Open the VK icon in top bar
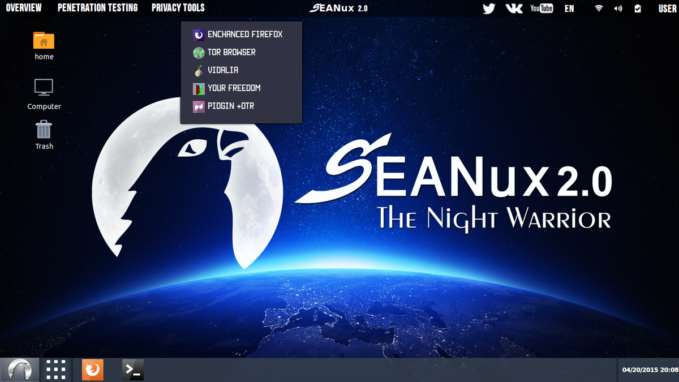Viewport: 679px width, 382px height. point(514,8)
